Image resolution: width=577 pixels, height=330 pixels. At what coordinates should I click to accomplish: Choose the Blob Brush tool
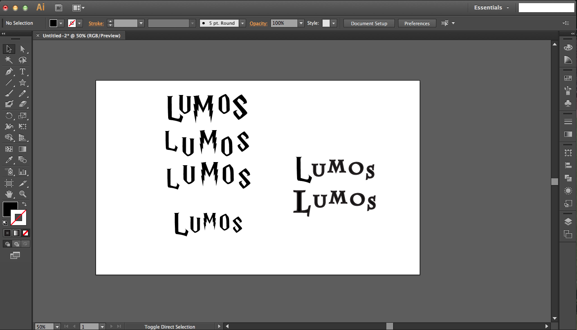point(9,104)
